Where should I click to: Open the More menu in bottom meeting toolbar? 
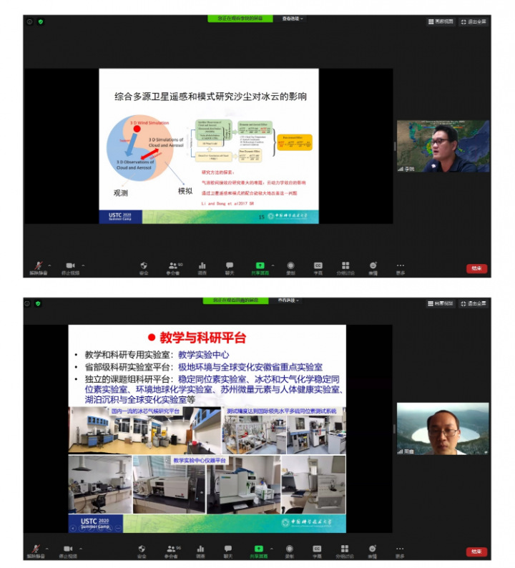400,549
